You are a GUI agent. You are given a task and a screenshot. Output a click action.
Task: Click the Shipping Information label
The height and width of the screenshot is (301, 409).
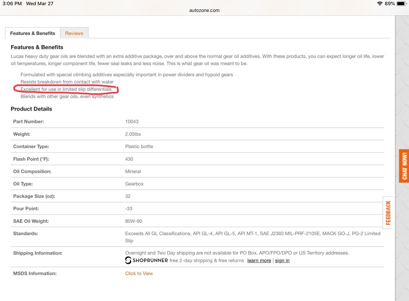click(38, 253)
